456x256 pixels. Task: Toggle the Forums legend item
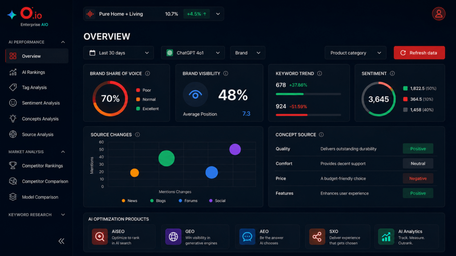click(x=188, y=200)
